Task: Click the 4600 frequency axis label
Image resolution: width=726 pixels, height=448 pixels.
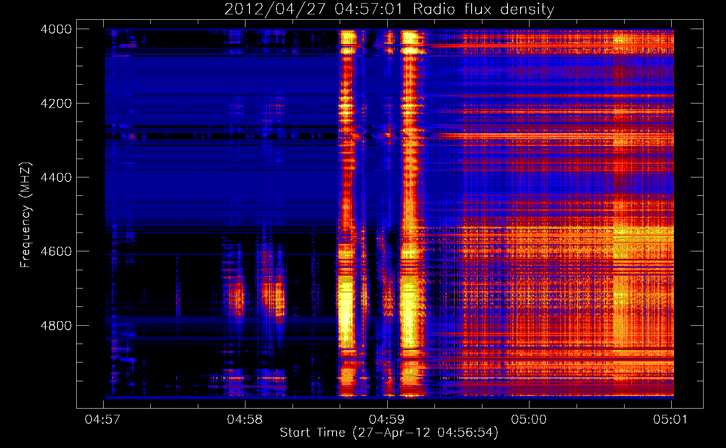Action: (x=56, y=251)
